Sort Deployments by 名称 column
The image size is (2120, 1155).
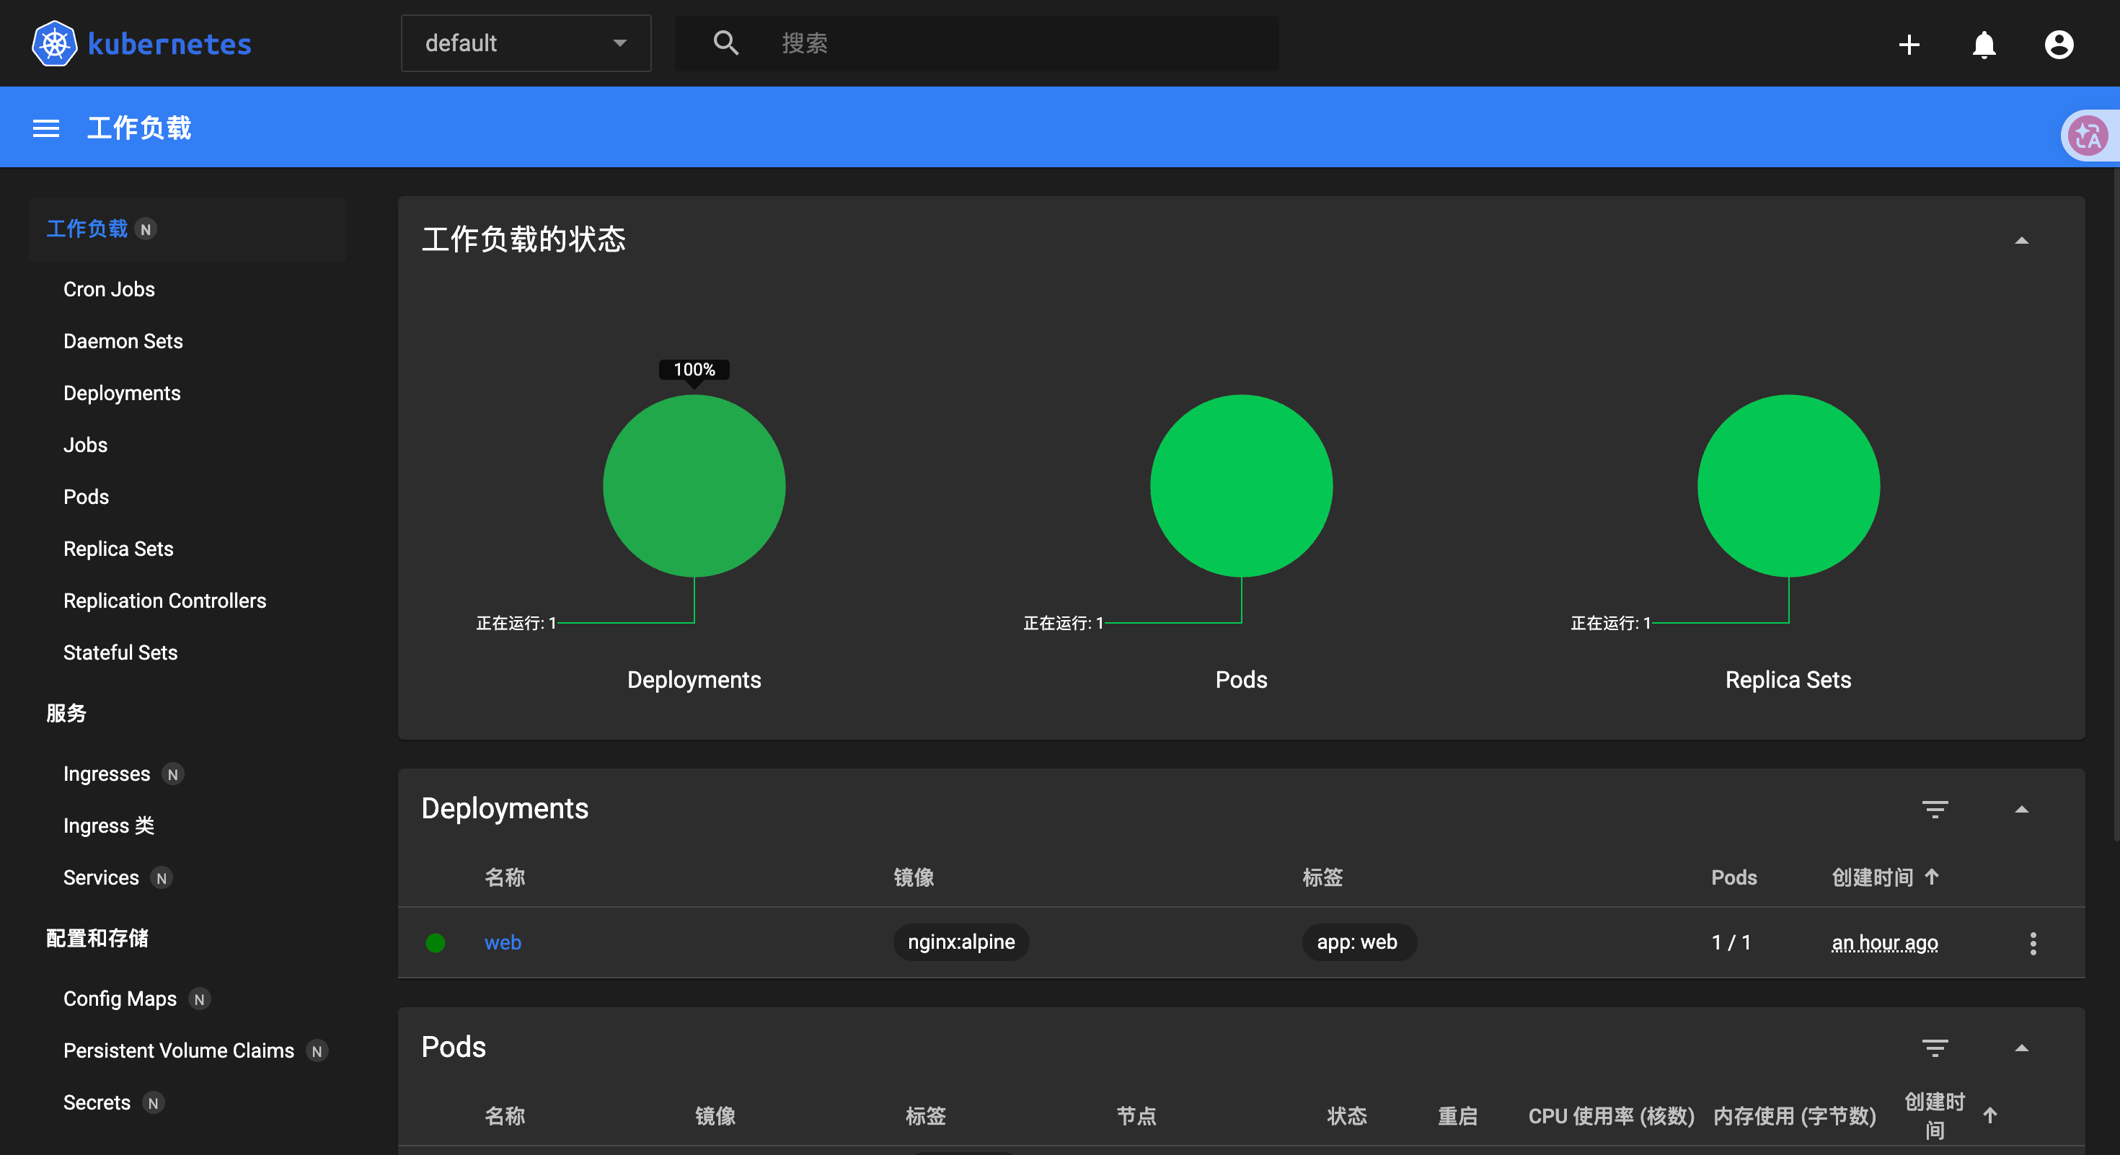click(505, 877)
